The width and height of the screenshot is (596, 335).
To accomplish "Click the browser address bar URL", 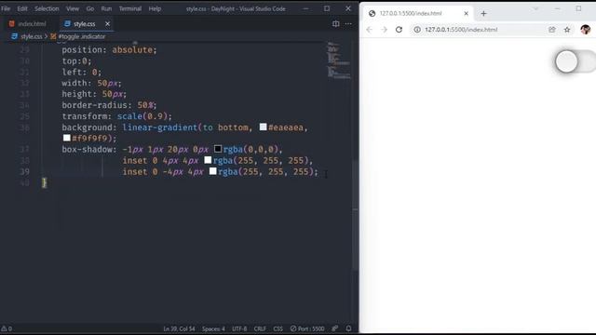I will [461, 30].
